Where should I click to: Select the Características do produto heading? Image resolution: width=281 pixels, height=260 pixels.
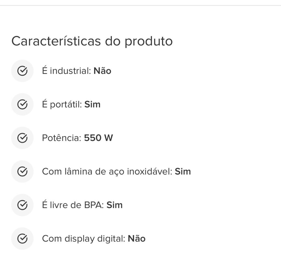point(92,41)
